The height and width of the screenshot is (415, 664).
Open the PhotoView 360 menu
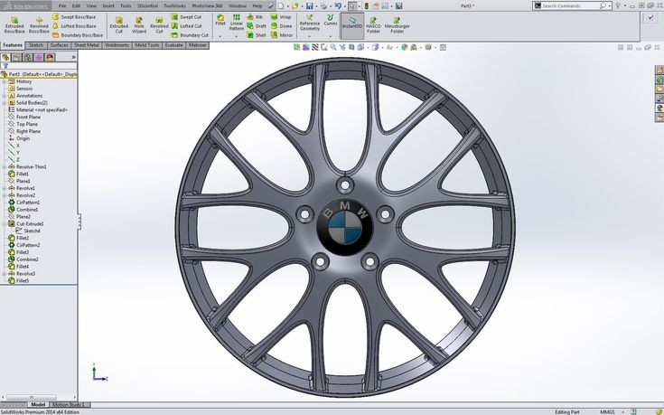click(x=207, y=6)
